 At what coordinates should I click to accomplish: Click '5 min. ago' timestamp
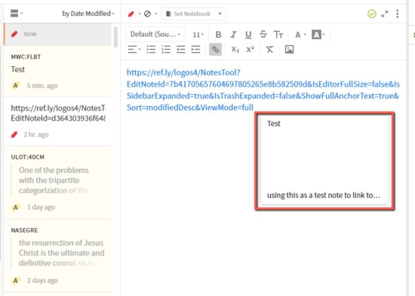(42, 86)
